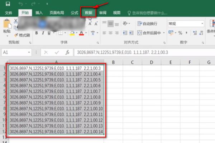
Task: Open insert function fx dialog
Action: coord(67,52)
